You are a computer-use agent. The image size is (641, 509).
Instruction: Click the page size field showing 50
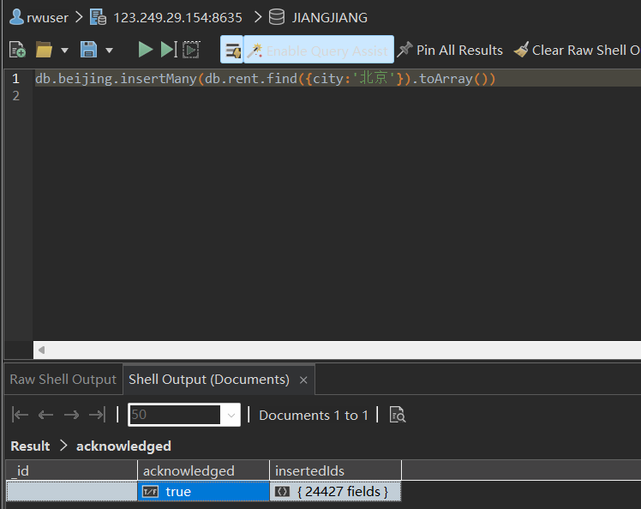(175, 415)
